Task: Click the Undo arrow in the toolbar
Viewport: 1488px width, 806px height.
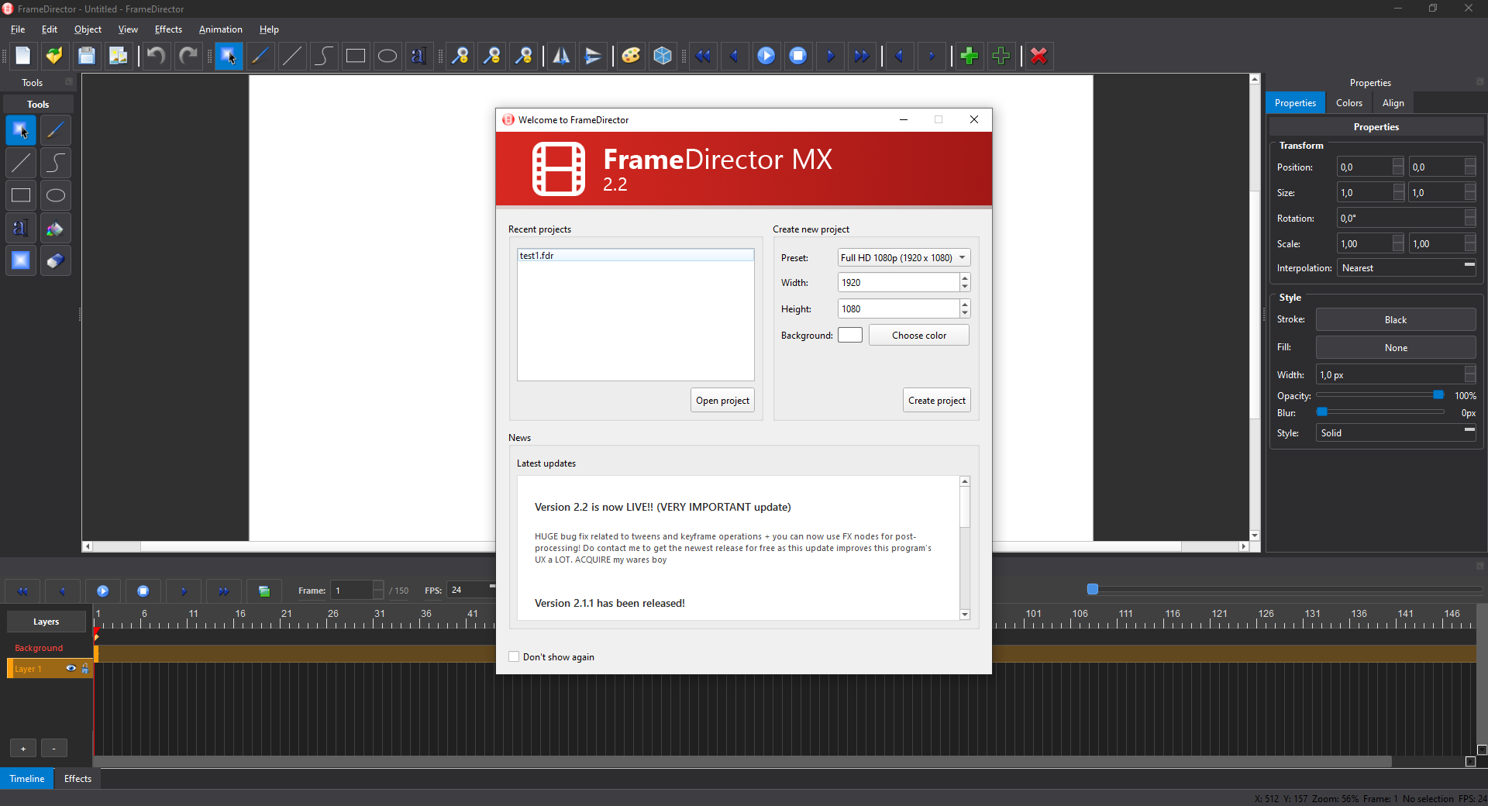Action: pos(156,56)
